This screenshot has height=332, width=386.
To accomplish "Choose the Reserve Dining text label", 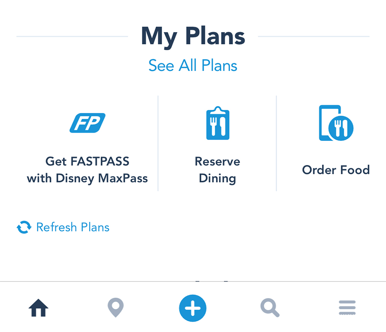I will point(217,170).
